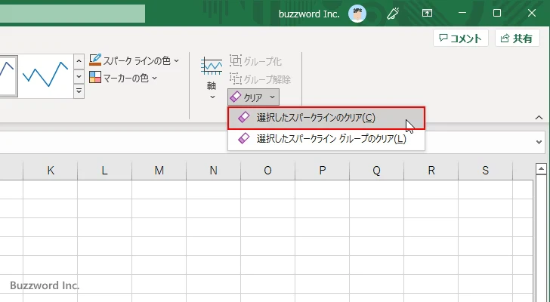This screenshot has width=550, height=302.
Task: Click the user account avatar
Action: tap(357, 14)
